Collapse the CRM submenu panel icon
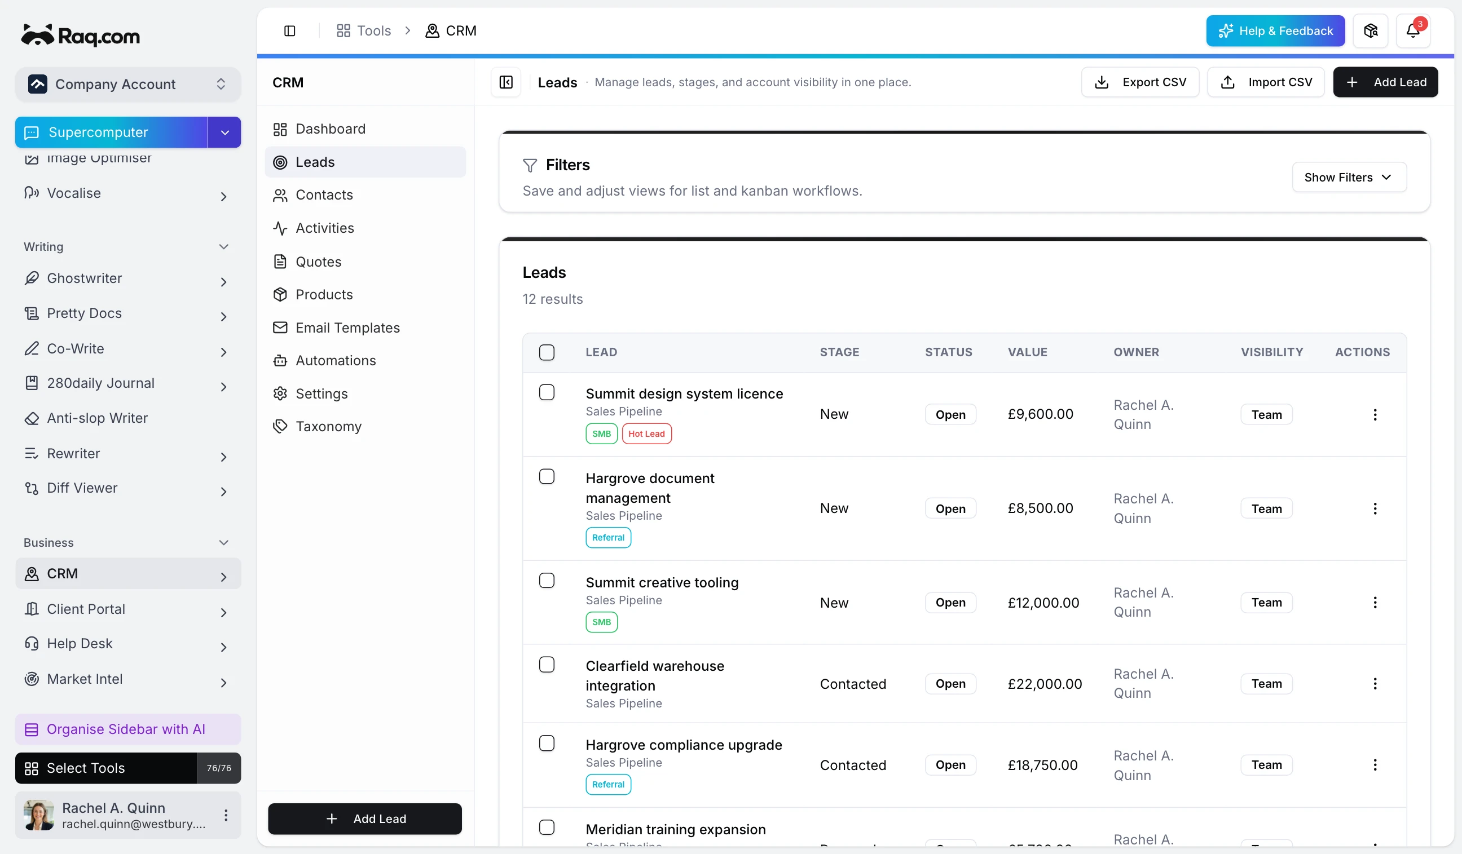1462x854 pixels. [506, 82]
